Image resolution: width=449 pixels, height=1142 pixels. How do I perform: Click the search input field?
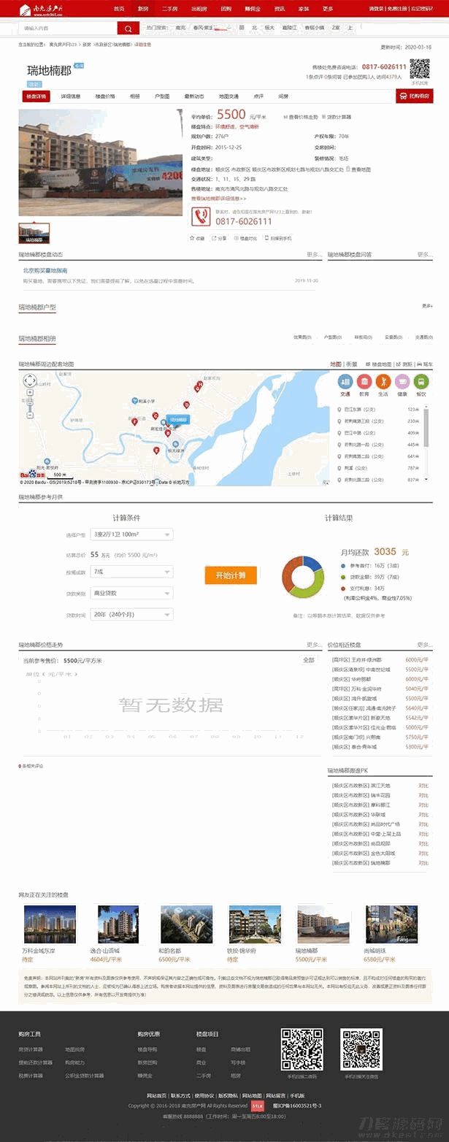coord(67,28)
